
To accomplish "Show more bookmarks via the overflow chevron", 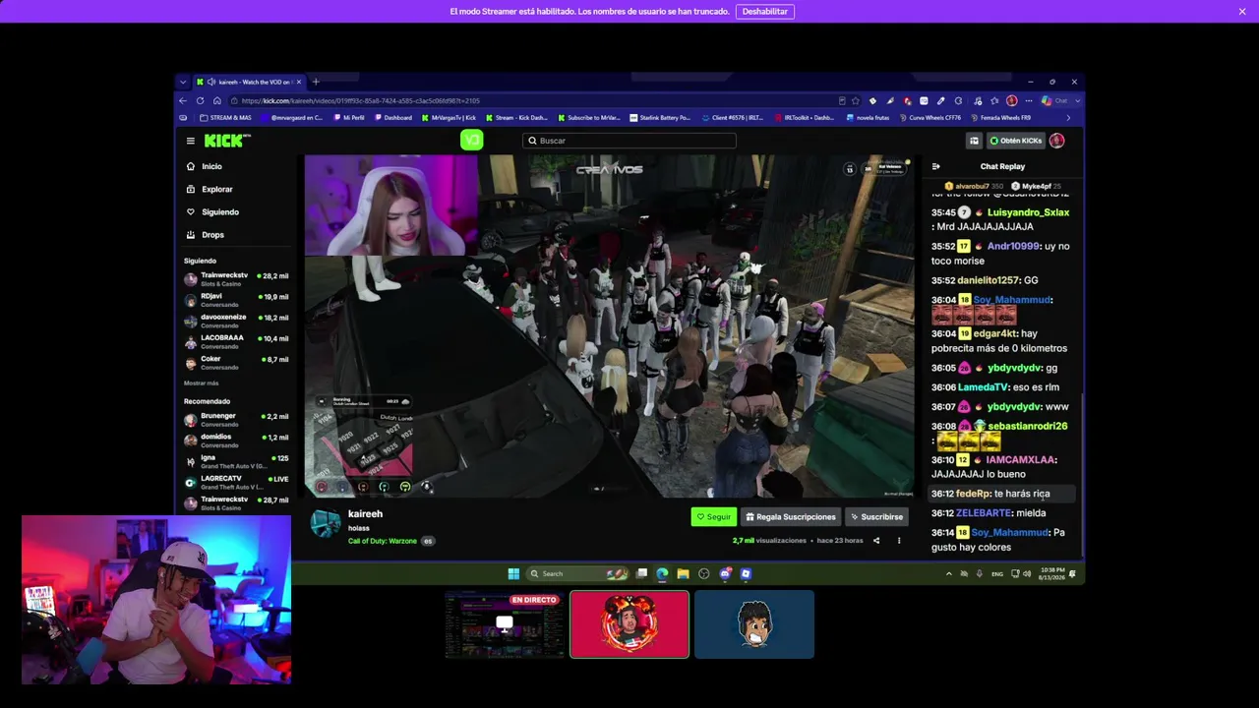I will pyautogui.click(x=1068, y=118).
